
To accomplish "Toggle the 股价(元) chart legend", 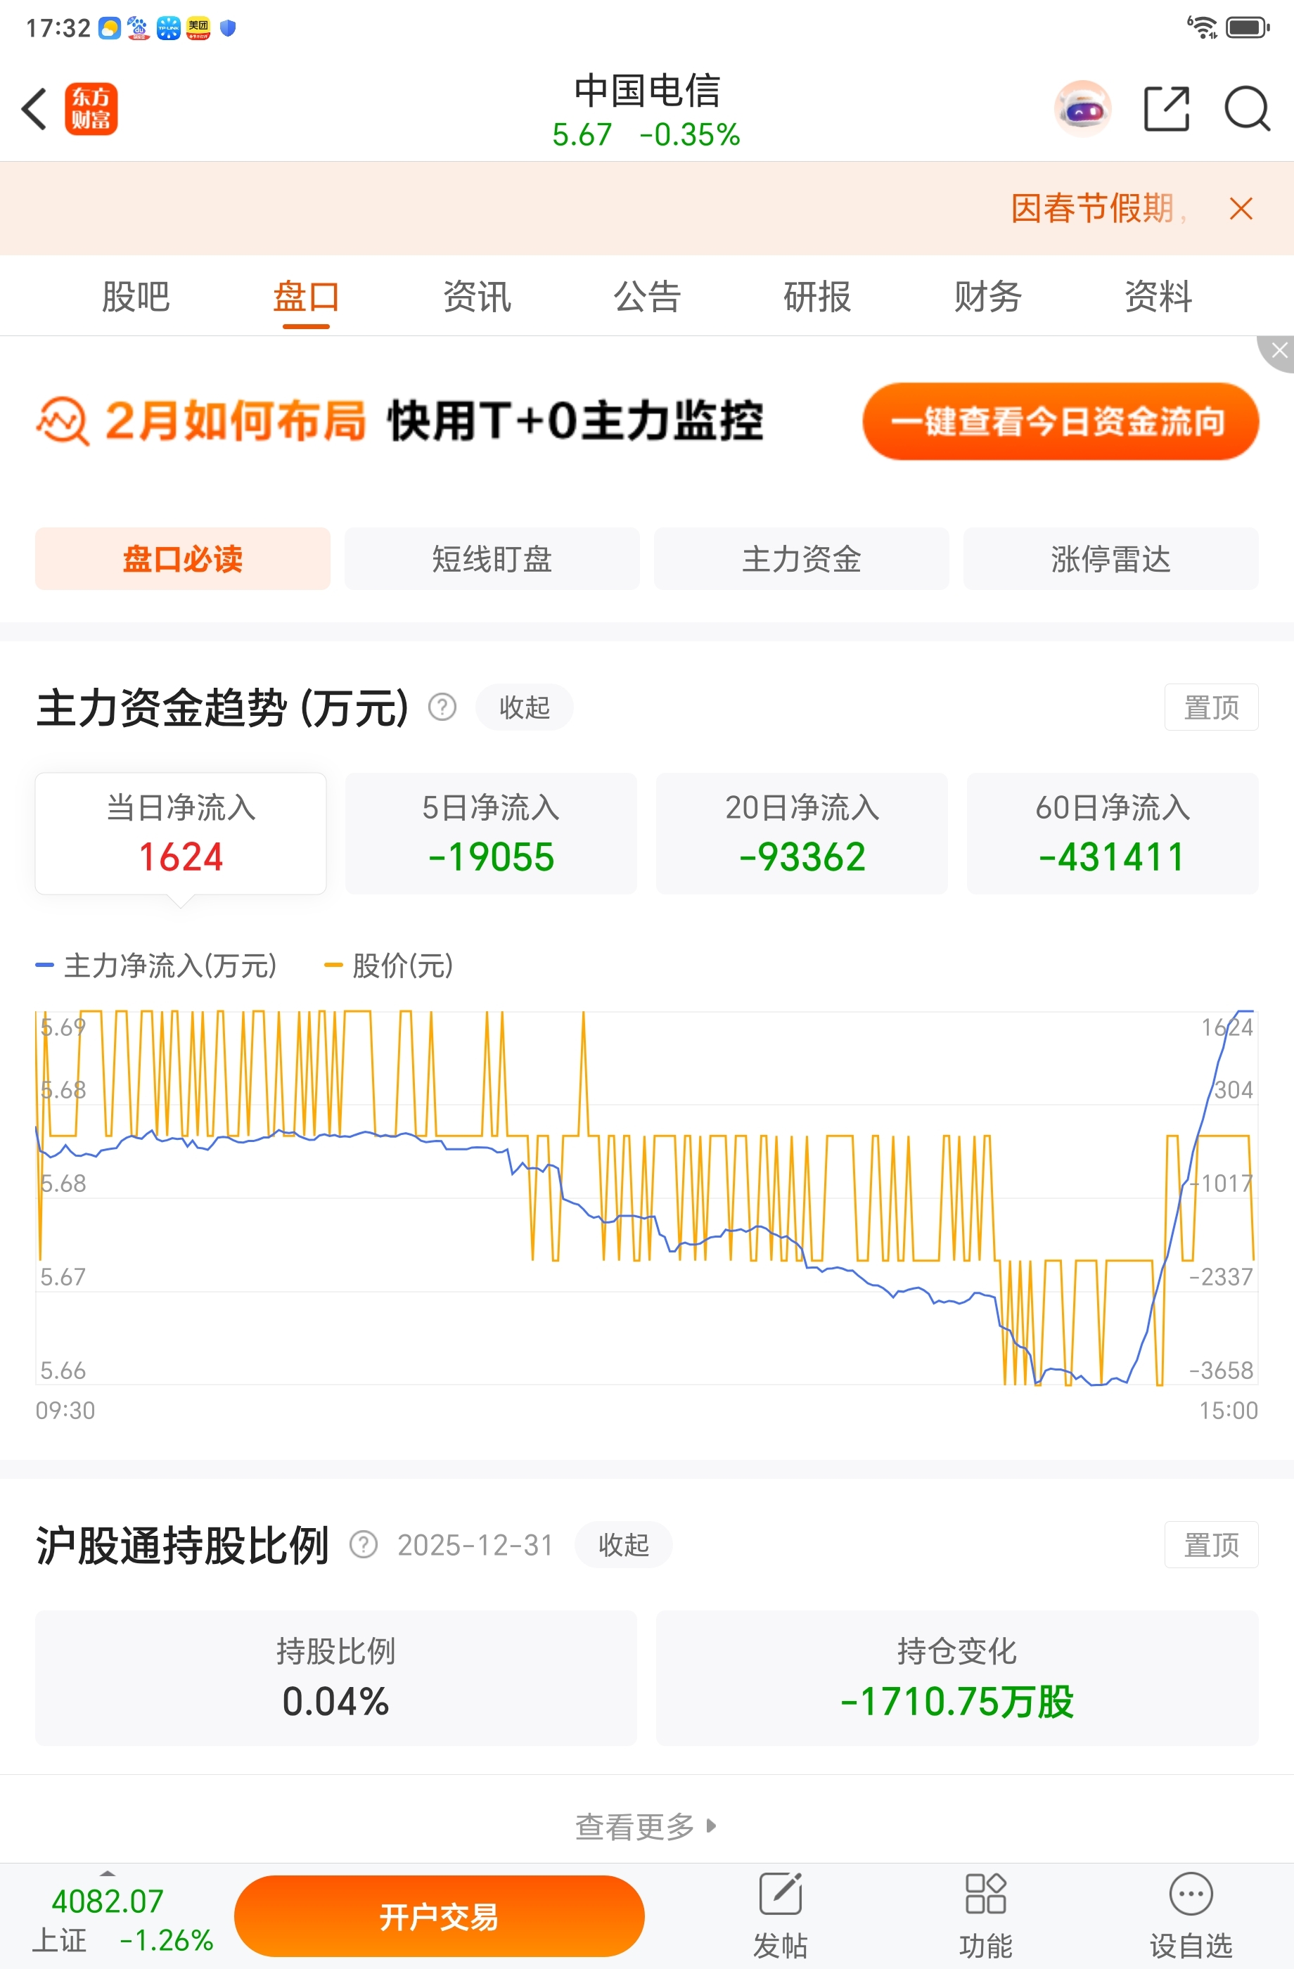I will pyautogui.click(x=389, y=966).
